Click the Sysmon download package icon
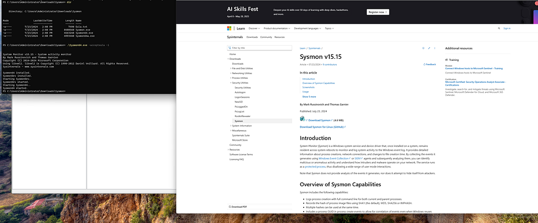Image resolution: width=538 pixels, height=223 pixels. tap(302, 119)
